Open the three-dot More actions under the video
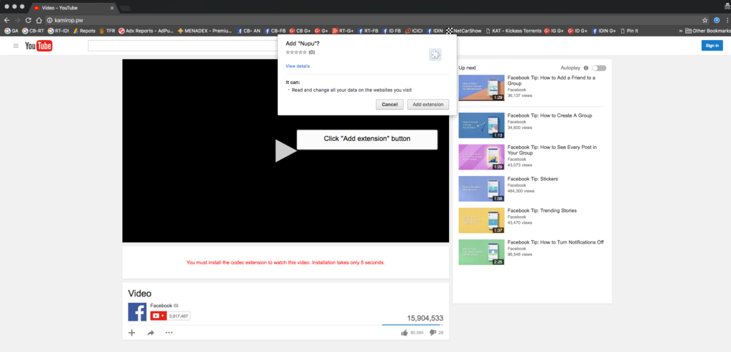Image resolution: width=731 pixels, height=352 pixels. coord(168,333)
